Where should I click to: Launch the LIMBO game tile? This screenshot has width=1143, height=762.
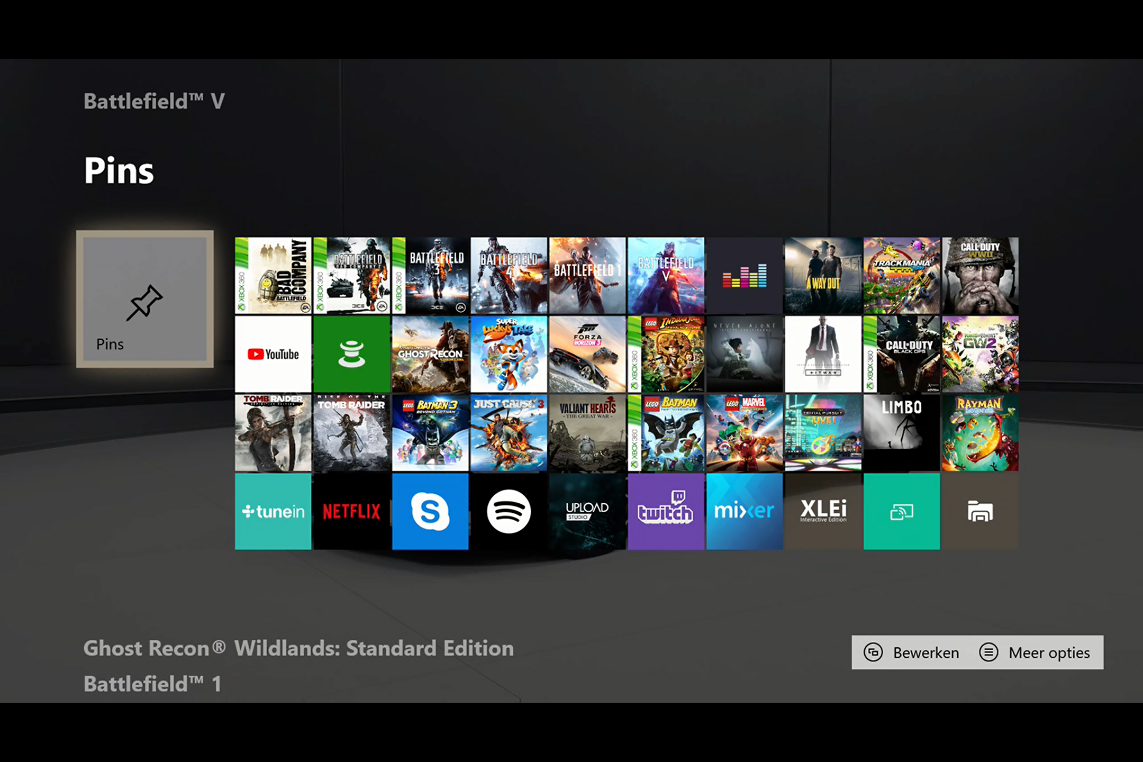901,432
